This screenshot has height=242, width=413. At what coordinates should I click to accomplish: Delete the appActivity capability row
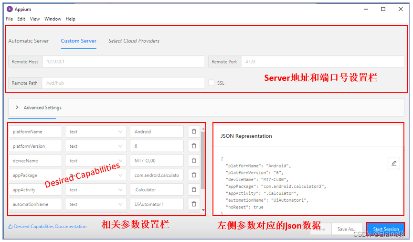(194, 189)
